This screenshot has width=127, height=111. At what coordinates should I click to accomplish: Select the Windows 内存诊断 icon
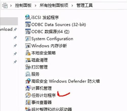click(x=28, y=46)
